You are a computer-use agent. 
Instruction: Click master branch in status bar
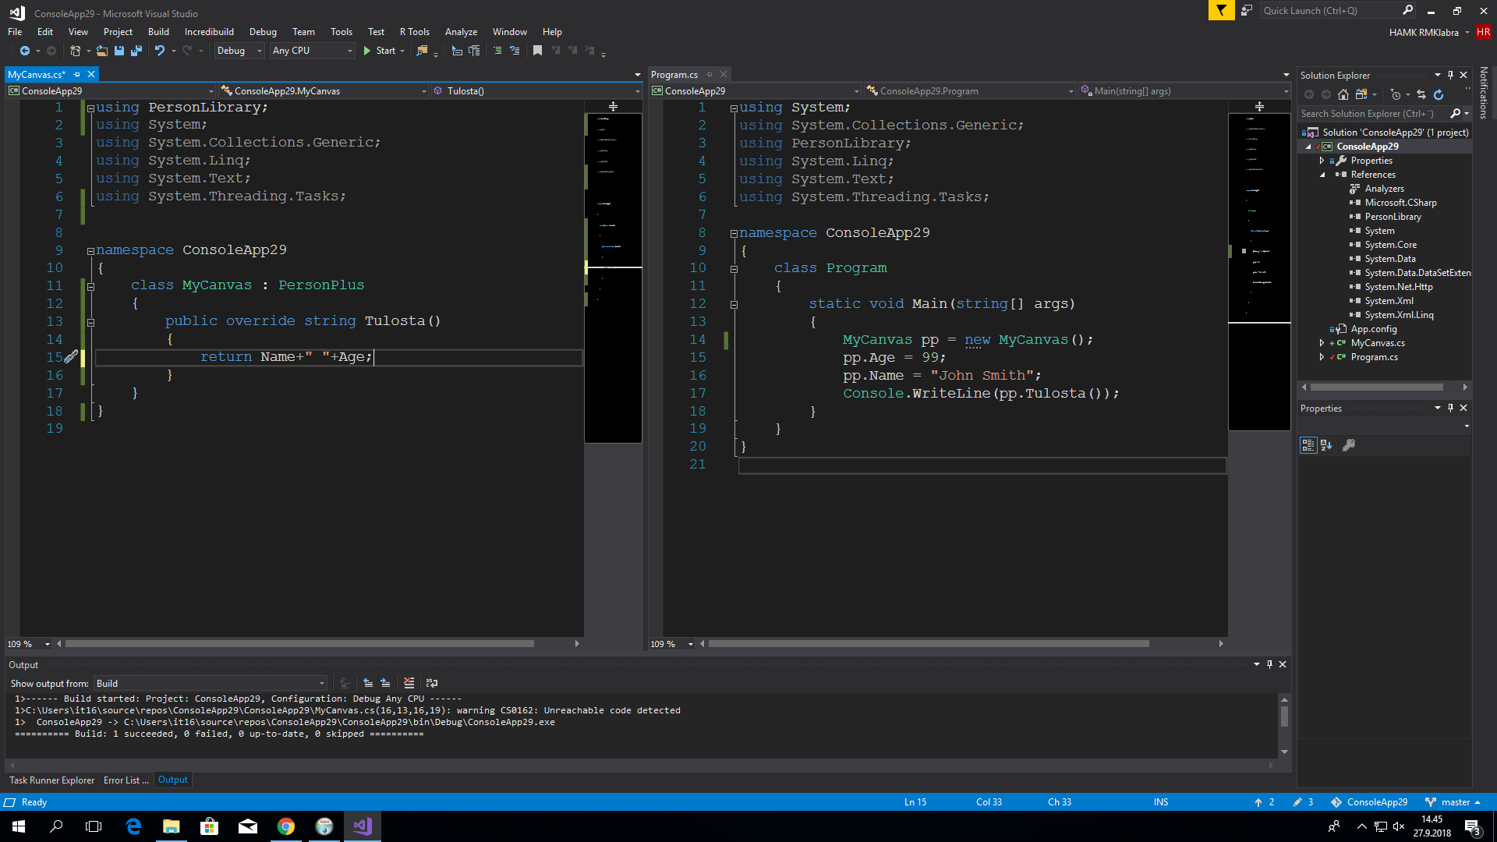click(x=1455, y=802)
